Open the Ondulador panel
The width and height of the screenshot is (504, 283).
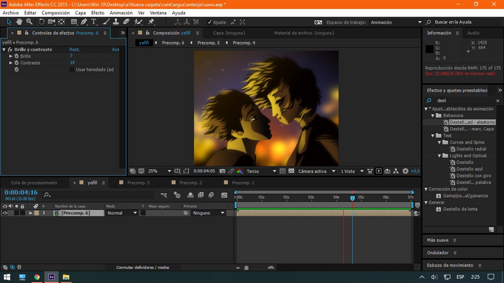[438, 253]
